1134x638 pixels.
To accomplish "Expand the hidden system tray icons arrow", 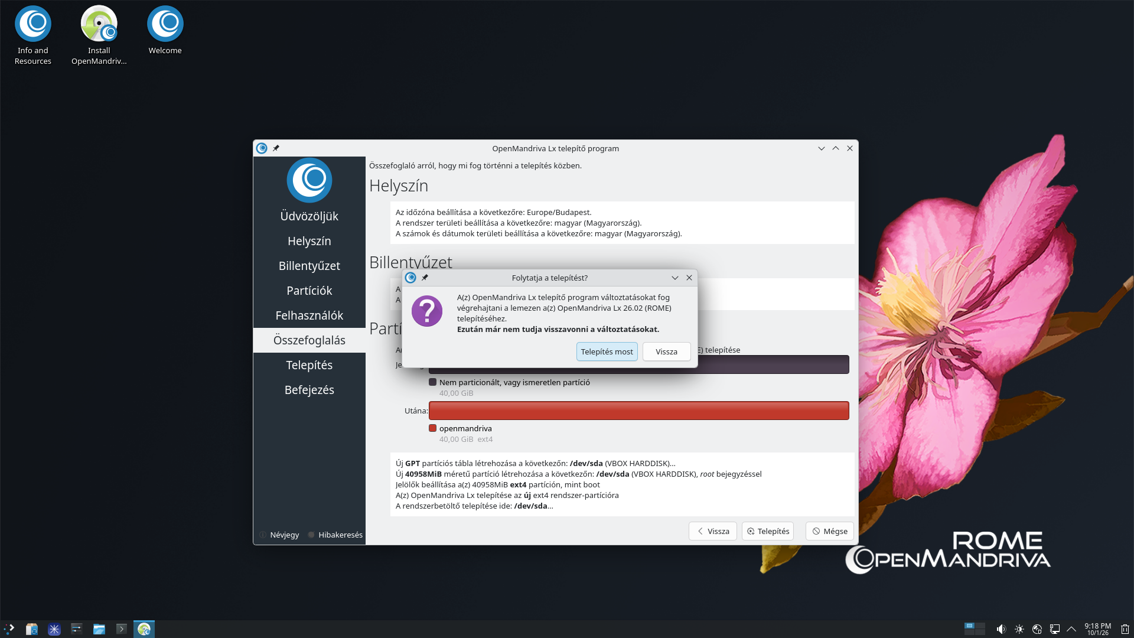I will pyautogui.click(x=1071, y=629).
